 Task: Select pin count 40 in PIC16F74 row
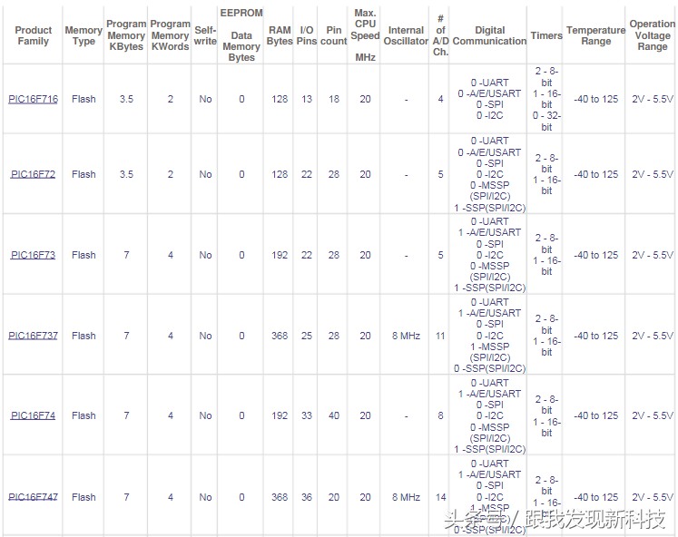click(x=334, y=415)
